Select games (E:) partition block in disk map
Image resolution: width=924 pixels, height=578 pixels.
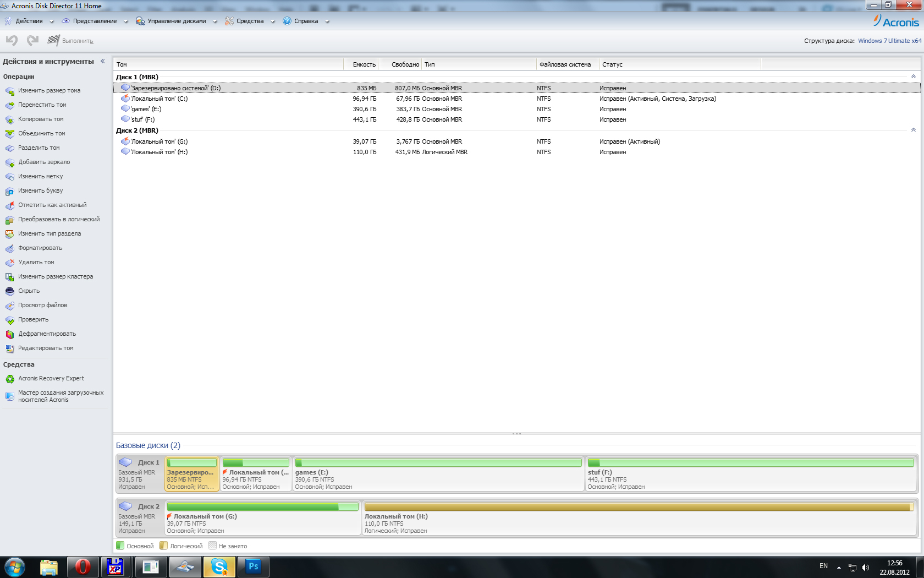click(x=438, y=474)
